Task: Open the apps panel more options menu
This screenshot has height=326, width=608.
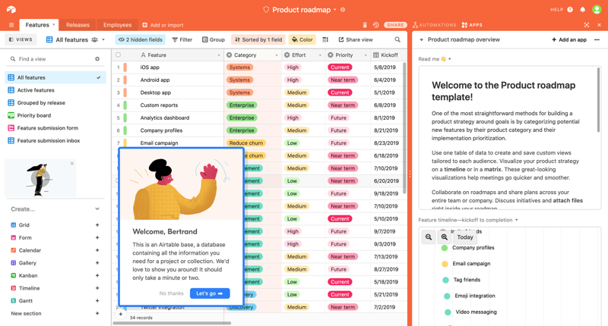Action: [x=597, y=39]
